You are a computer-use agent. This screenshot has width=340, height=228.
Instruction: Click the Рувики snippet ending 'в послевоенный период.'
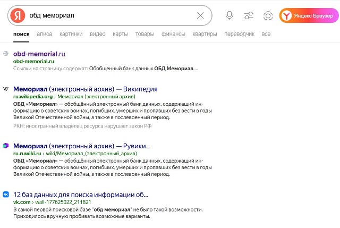[x=113, y=167]
